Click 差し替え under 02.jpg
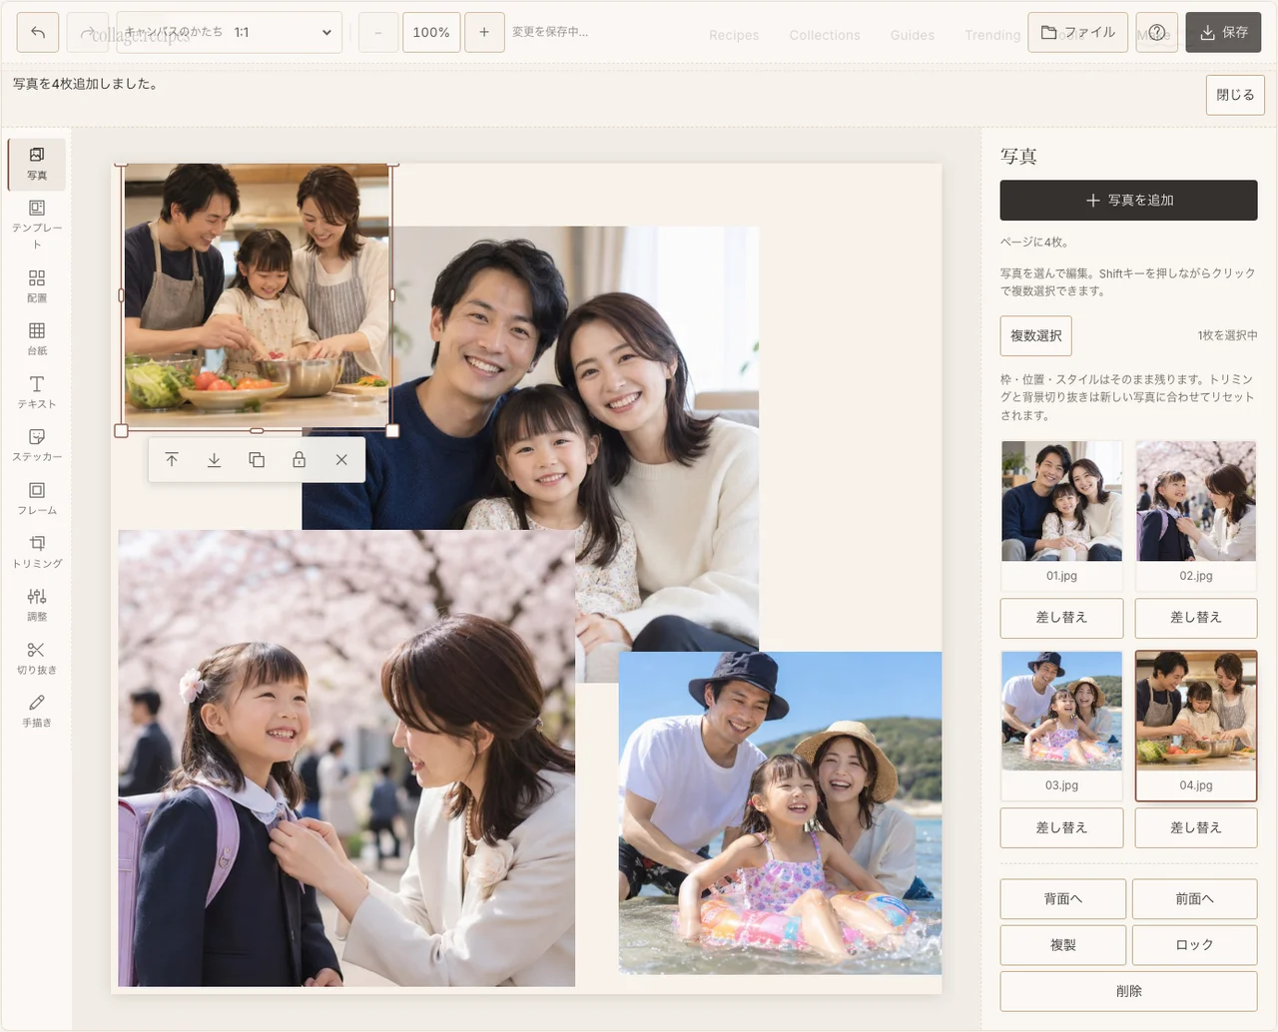 [x=1196, y=619]
